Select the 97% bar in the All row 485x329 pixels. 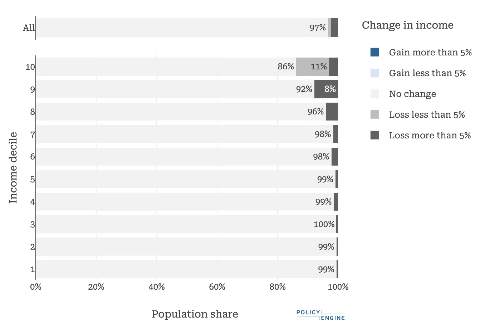(179, 28)
